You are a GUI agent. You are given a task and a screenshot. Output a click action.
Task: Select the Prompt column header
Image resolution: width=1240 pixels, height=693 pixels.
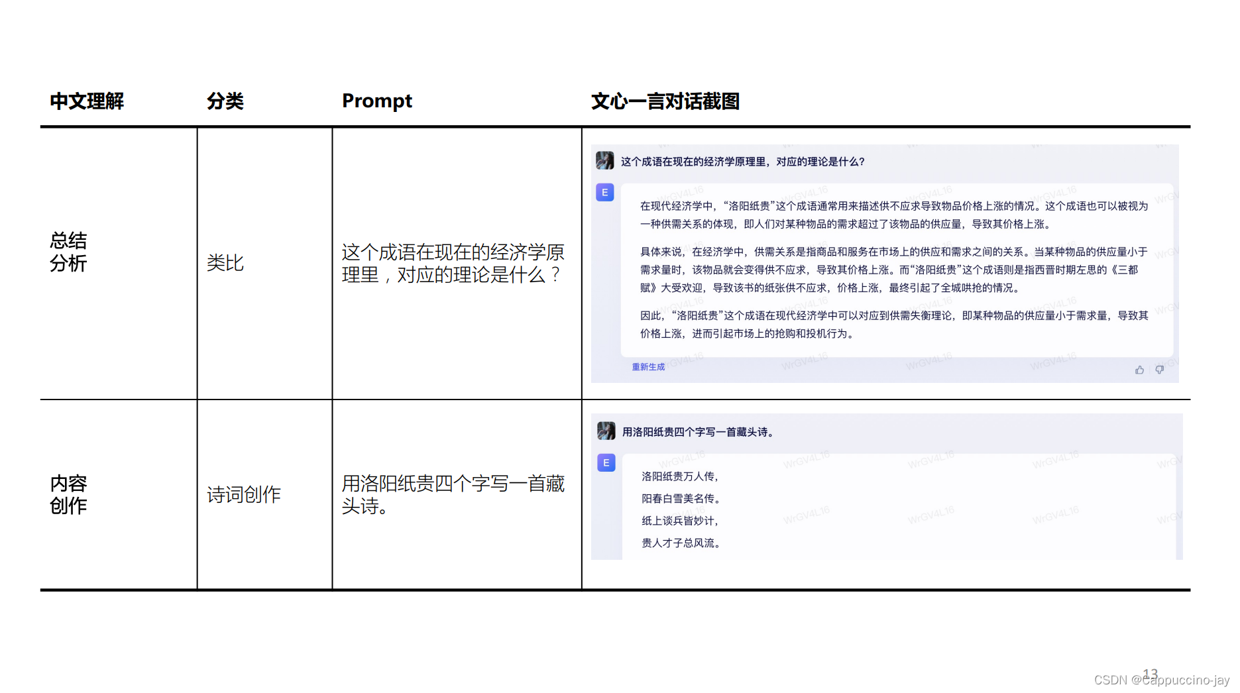pyautogui.click(x=377, y=101)
